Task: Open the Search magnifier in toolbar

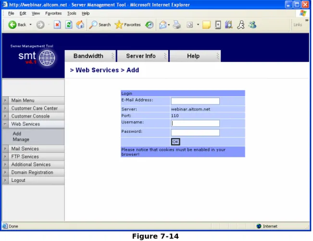Action: pos(93,25)
